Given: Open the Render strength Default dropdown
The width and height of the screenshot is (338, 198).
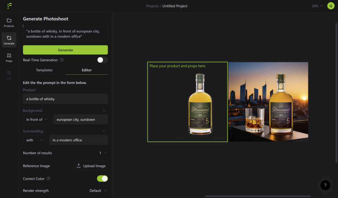Looking at the screenshot, I should coord(98,191).
